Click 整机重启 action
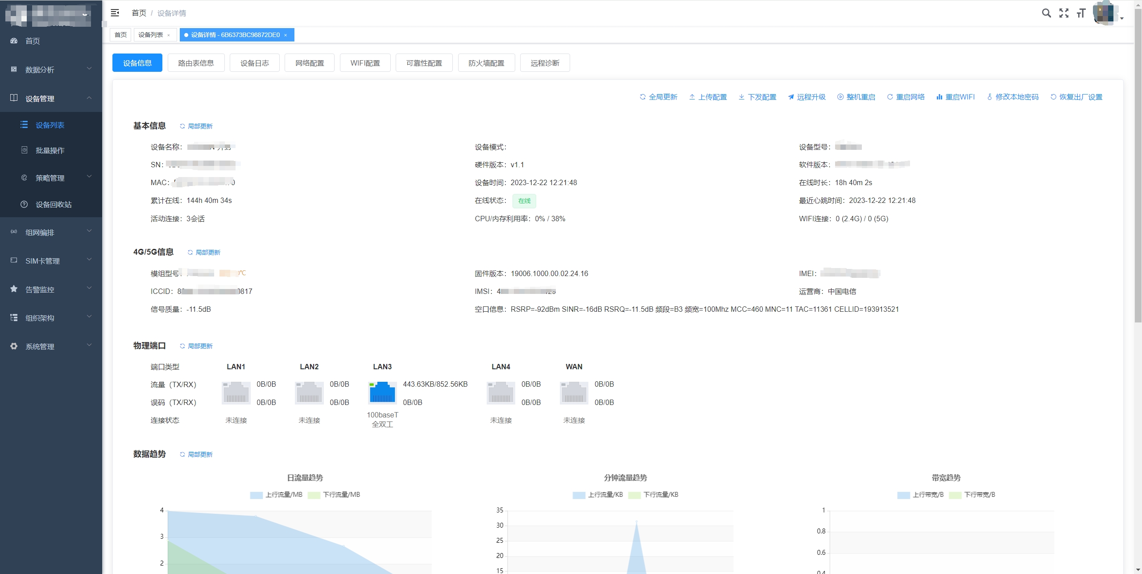The image size is (1142, 574). pyautogui.click(x=856, y=97)
